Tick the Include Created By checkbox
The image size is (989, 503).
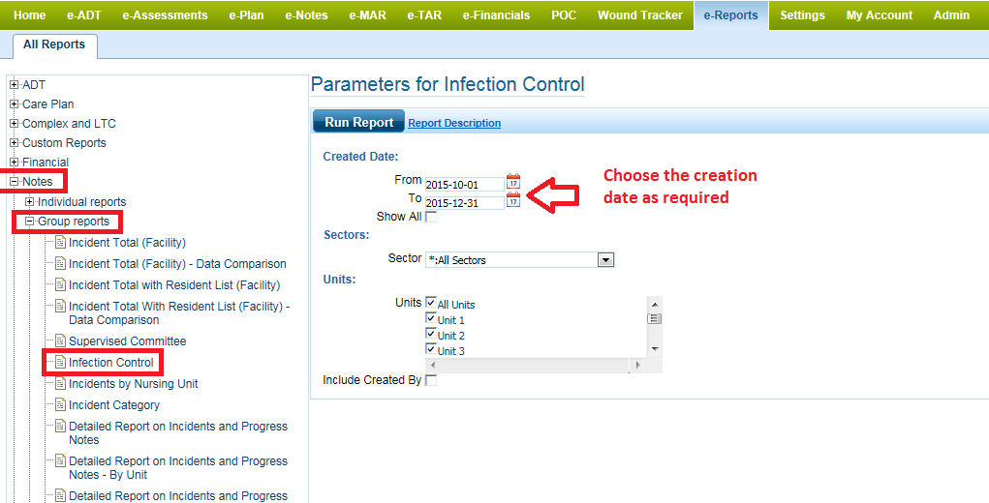point(431,380)
